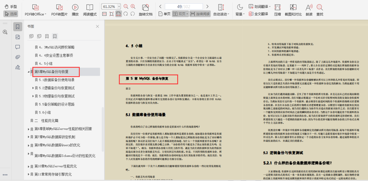Toggle 连续阅读 continuous reading
The image size is (368, 181).
[x=200, y=14]
